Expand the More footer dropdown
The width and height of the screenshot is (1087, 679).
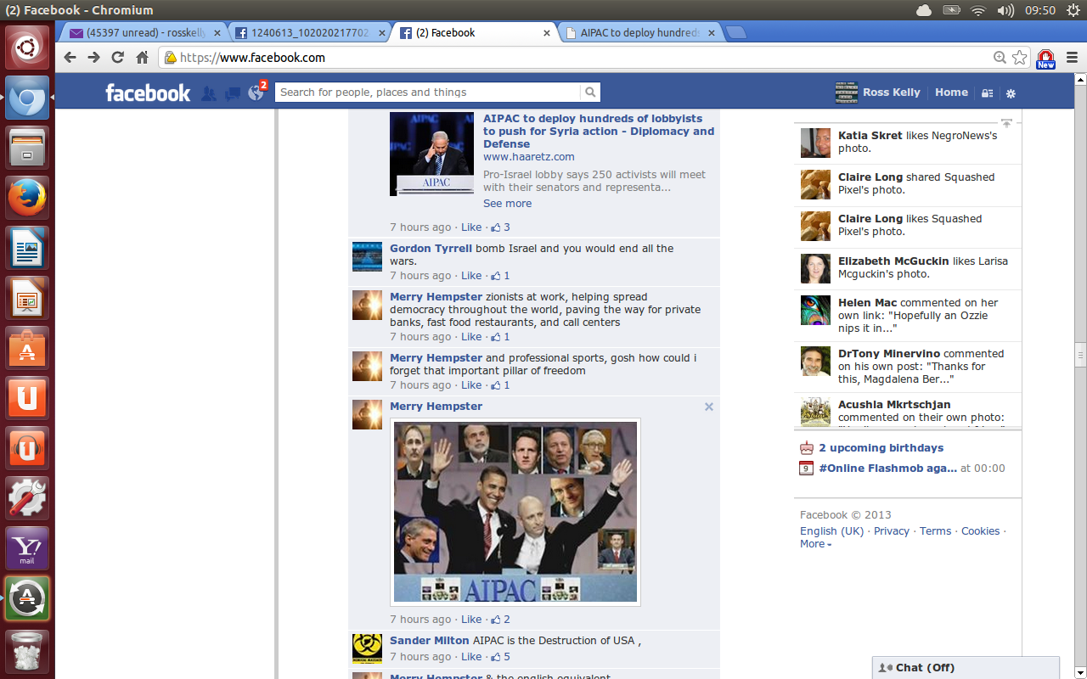(815, 544)
